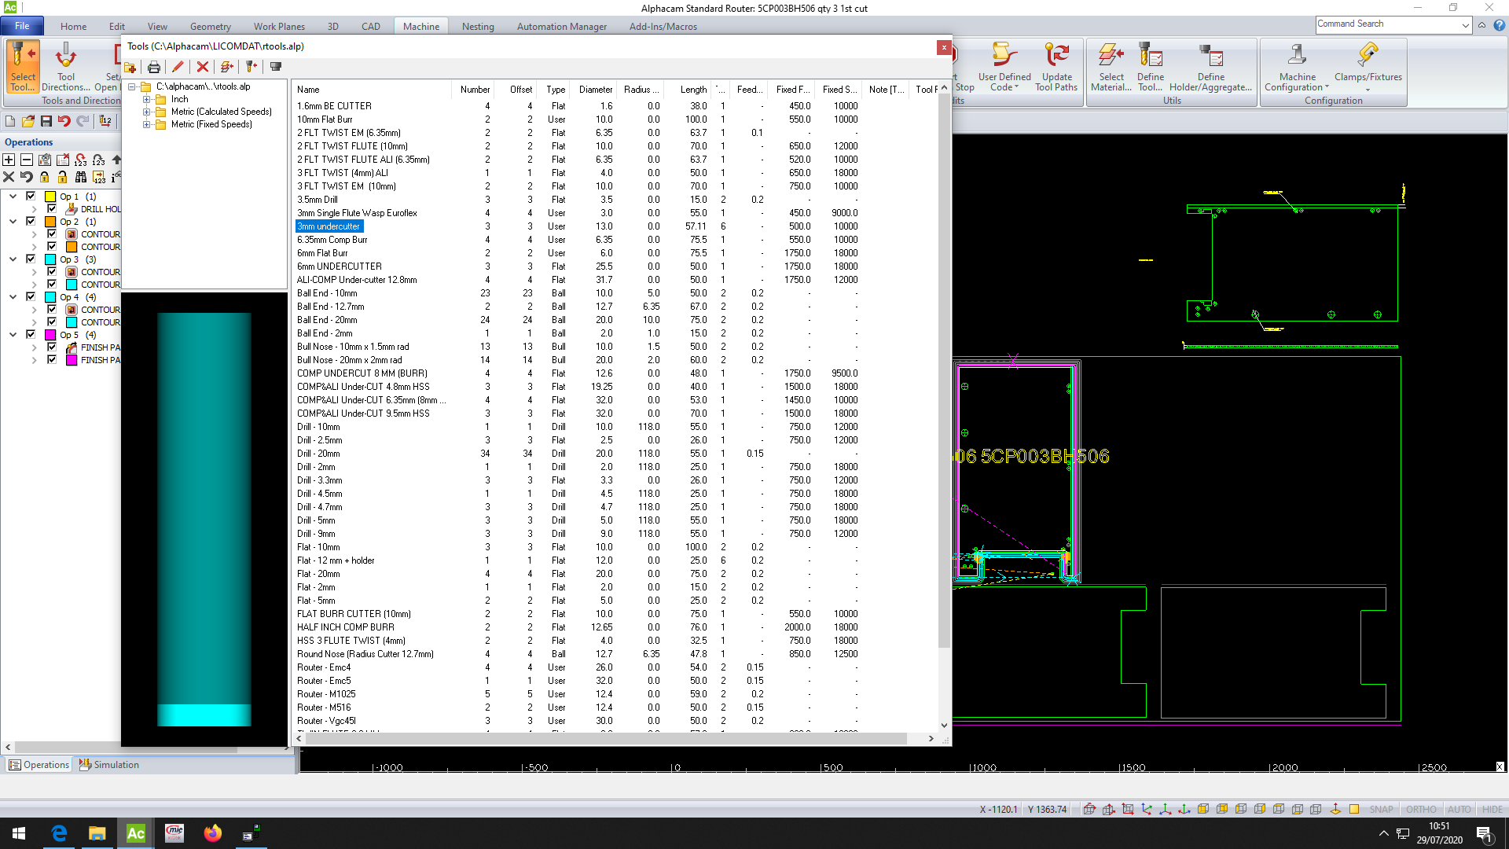Click the Diameter column header

(x=595, y=90)
